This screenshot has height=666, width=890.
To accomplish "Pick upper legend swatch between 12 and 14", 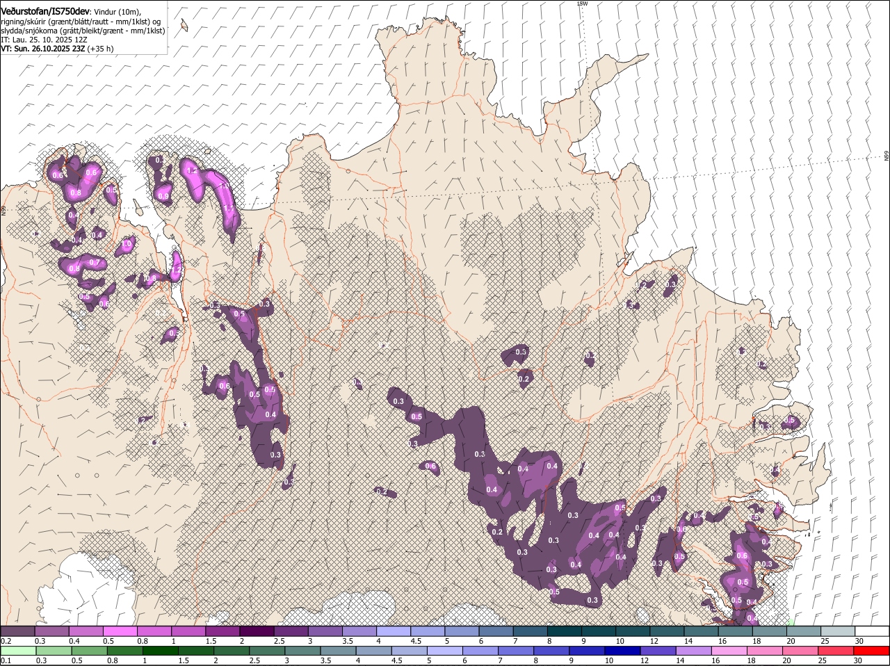I will (666, 631).
